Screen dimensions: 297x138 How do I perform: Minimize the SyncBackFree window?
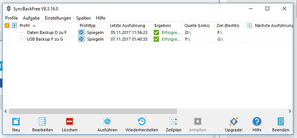click(x=251, y=8)
